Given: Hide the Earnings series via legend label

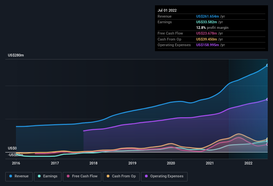Looking at the screenshot, I should click(x=50, y=176).
